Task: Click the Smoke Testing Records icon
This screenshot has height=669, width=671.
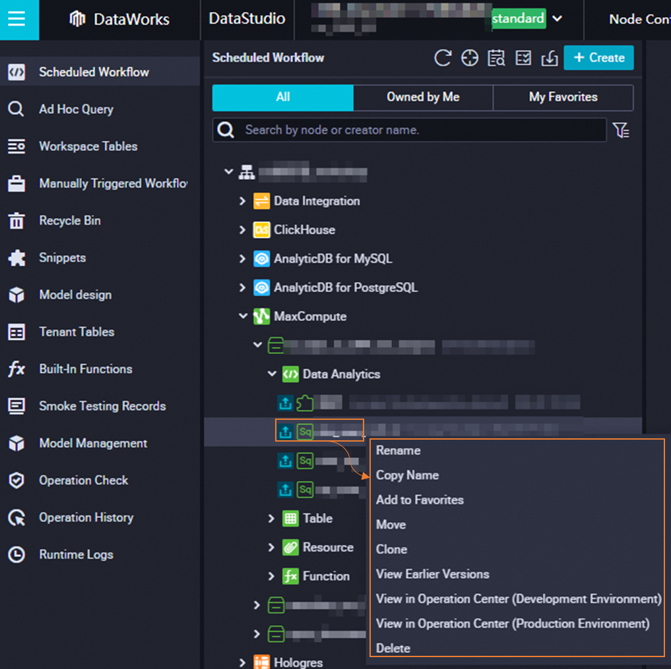Action: [x=16, y=406]
